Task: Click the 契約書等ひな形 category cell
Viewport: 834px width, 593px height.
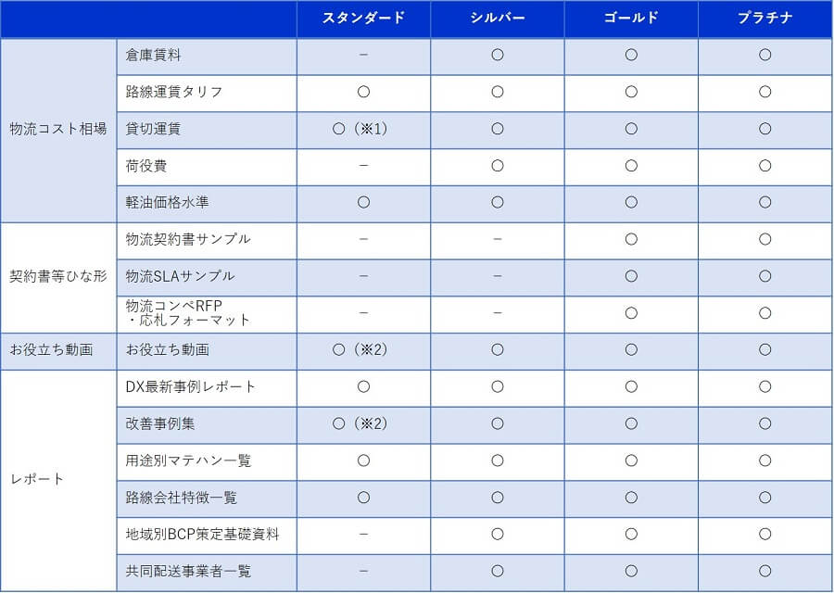Action: [x=57, y=276]
